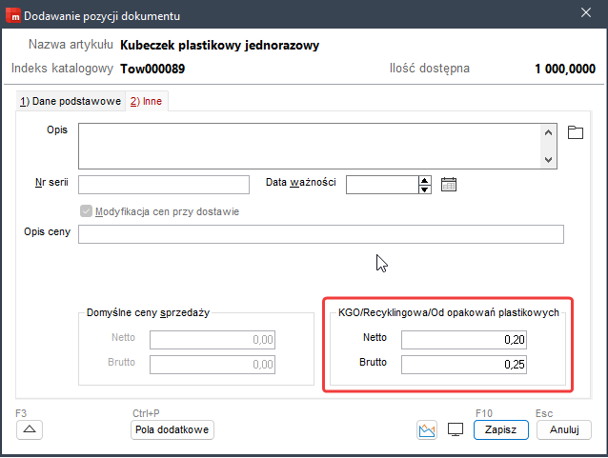This screenshot has height=458, width=608.
Task: Switch to the Dane podstawowe tab
Action: point(71,101)
